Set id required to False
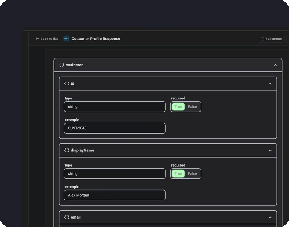The height and width of the screenshot is (227, 289). tap(192, 107)
